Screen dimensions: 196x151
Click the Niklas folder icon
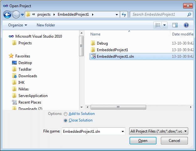(14, 89)
